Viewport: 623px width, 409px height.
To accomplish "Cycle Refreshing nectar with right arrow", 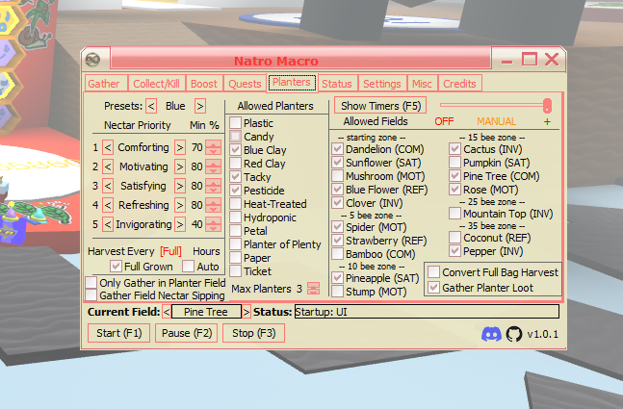I will 180,205.
